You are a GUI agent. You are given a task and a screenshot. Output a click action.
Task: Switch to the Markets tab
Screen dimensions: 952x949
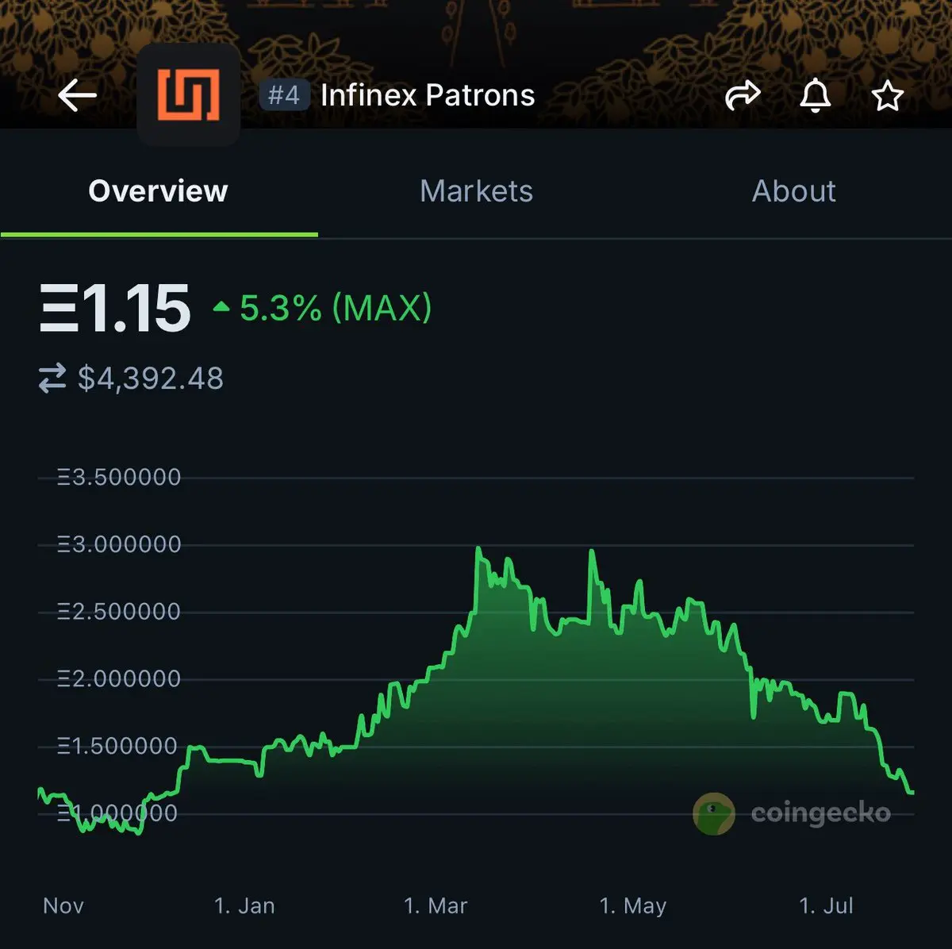click(x=476, y=191)
